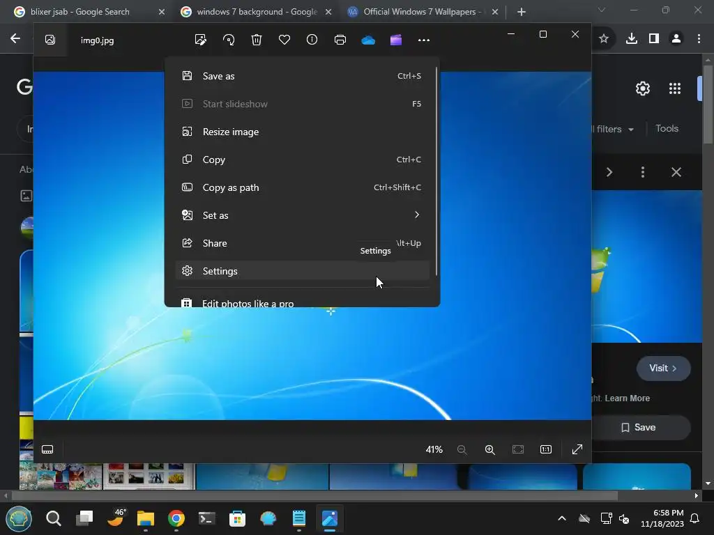Open taskbar Search magnifier
714x535 pixels.
pyautogui.click(x=53, y=518)
